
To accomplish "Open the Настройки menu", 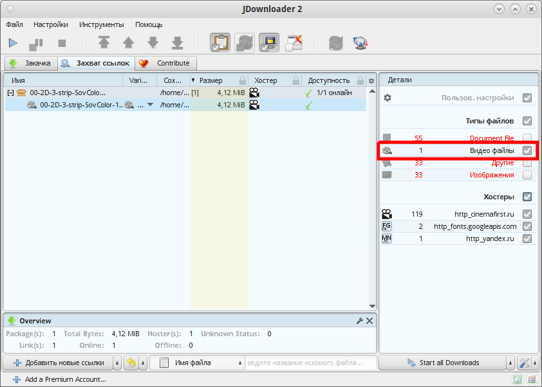I will click(51, 24).
